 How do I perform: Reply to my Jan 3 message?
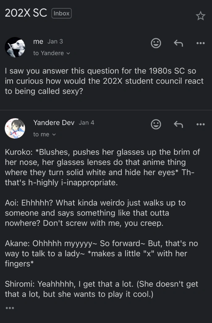click(178, 43)
